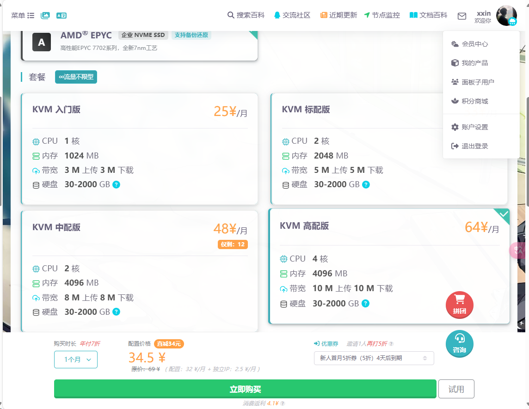Click the 搜索百科 magnifier search icon
The image size is (529, 409).
tap(230, 14)
